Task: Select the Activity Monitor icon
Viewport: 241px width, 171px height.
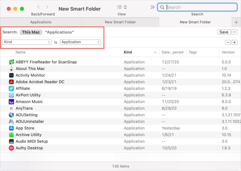Action: (x=11, y=75)
